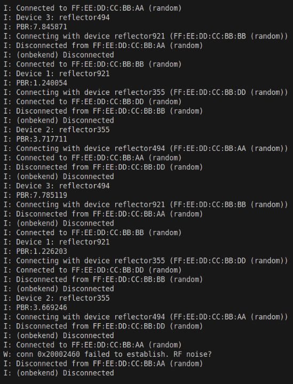
Task: Click the final '(onbekend) Disconnected' line of the log
Action: tap(59, 372)
